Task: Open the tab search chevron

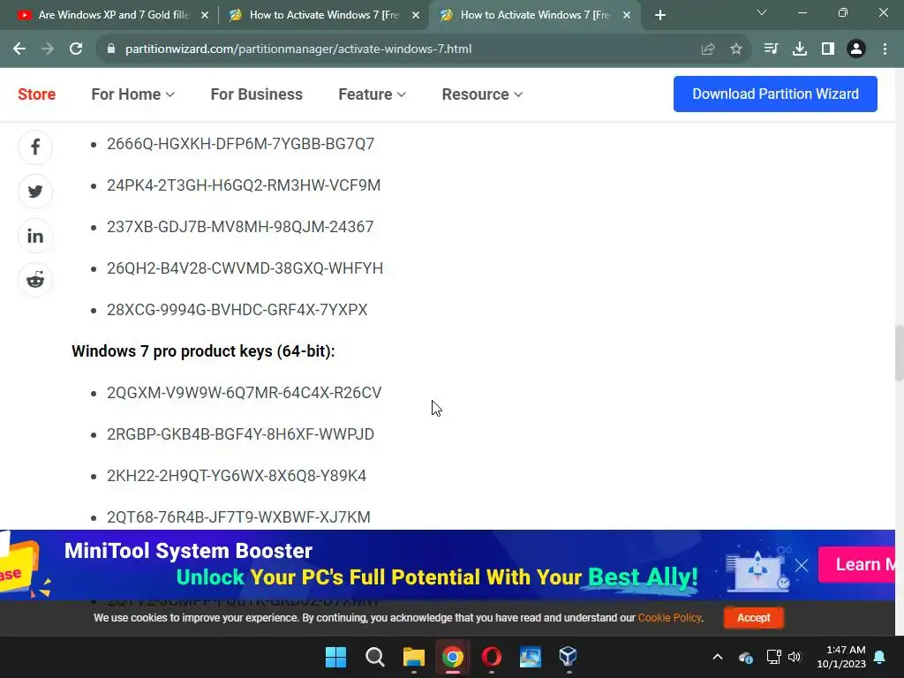Action: 762,12
